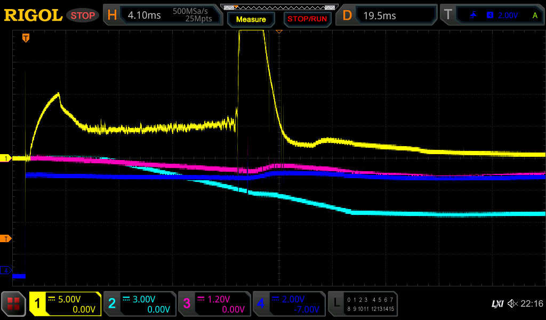Click the channel 4 offset marker on left edge
546x320 pixels.
click(6, 271)
